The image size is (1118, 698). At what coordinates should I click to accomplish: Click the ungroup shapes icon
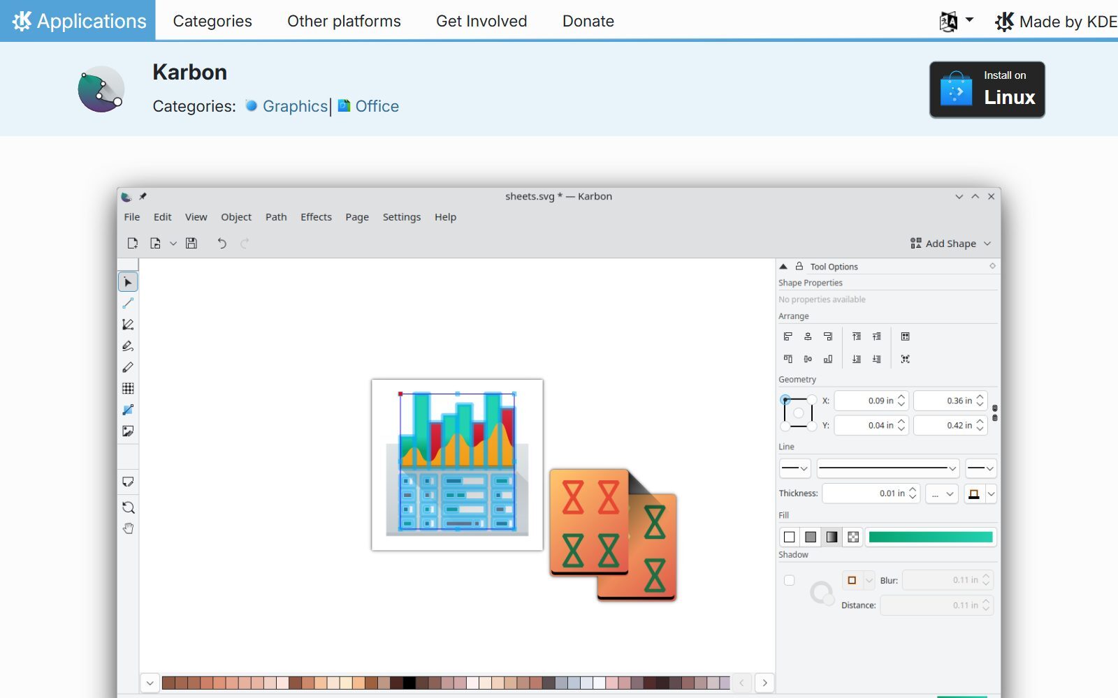(906, 359)
